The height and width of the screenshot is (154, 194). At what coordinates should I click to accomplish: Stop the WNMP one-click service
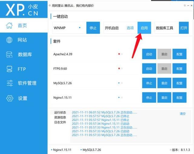pos(93,28)
